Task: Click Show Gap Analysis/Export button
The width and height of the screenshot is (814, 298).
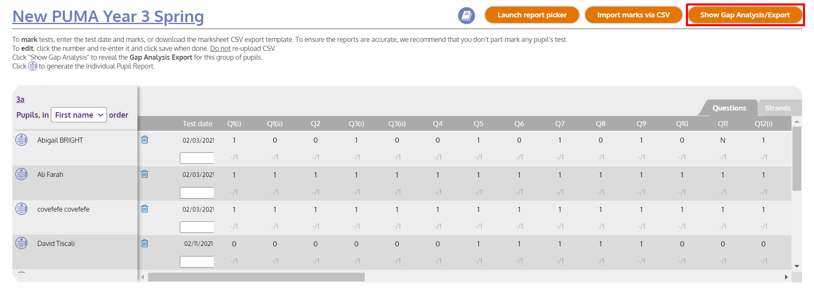Action: point(745,15)
